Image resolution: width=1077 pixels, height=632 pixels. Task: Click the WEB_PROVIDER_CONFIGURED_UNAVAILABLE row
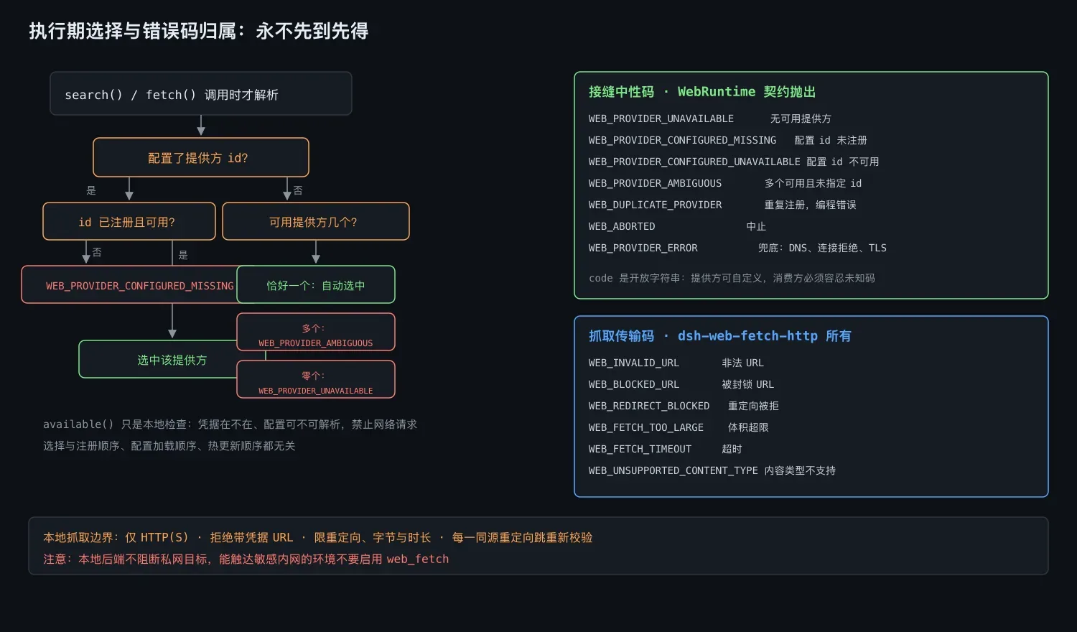734,162
